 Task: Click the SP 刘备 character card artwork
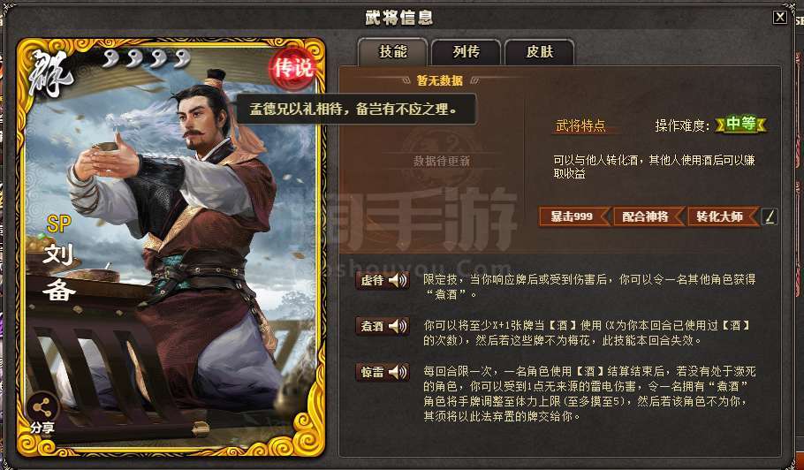coord(171,247)
